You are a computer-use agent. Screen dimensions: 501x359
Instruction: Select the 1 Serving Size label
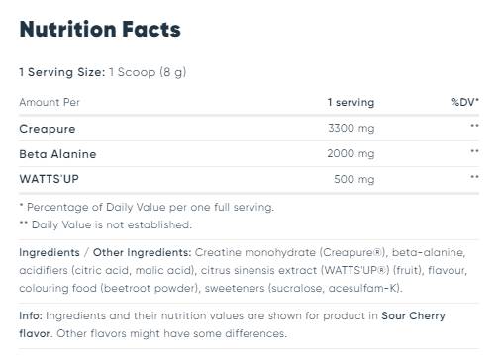62,72
